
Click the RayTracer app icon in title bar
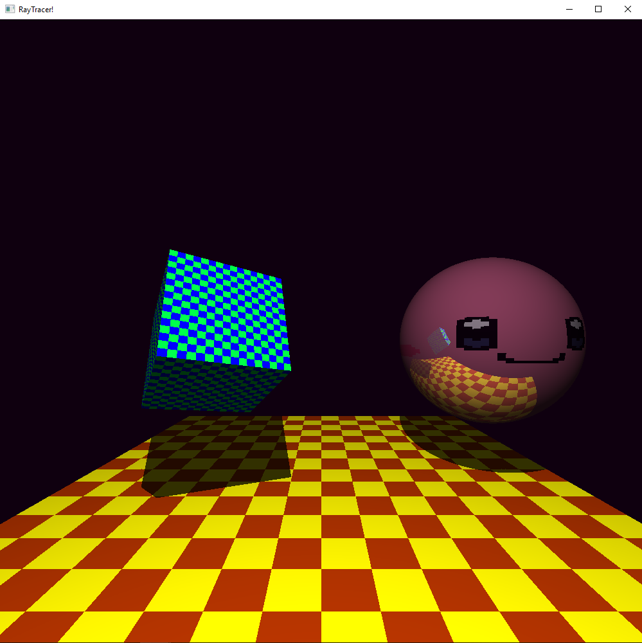click(x=10, y=10)
